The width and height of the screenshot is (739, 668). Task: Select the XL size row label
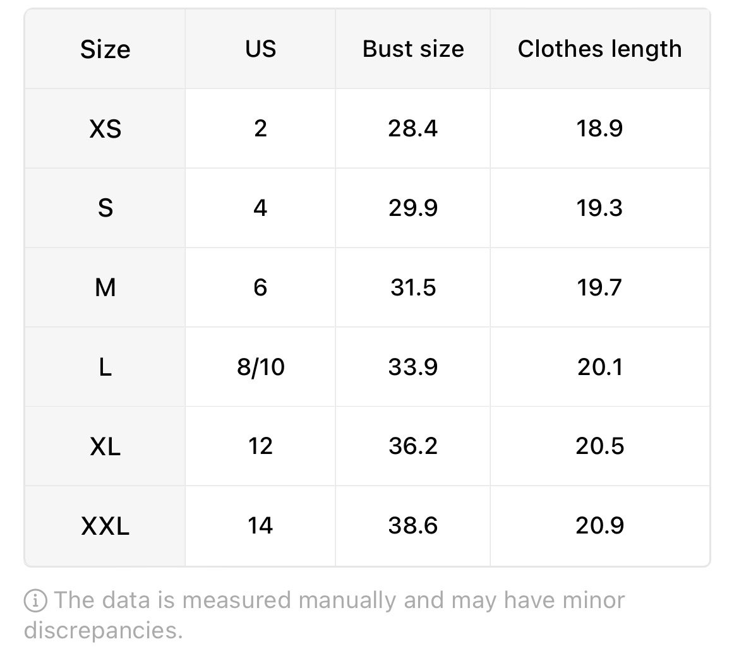click(x=105, y=446)
